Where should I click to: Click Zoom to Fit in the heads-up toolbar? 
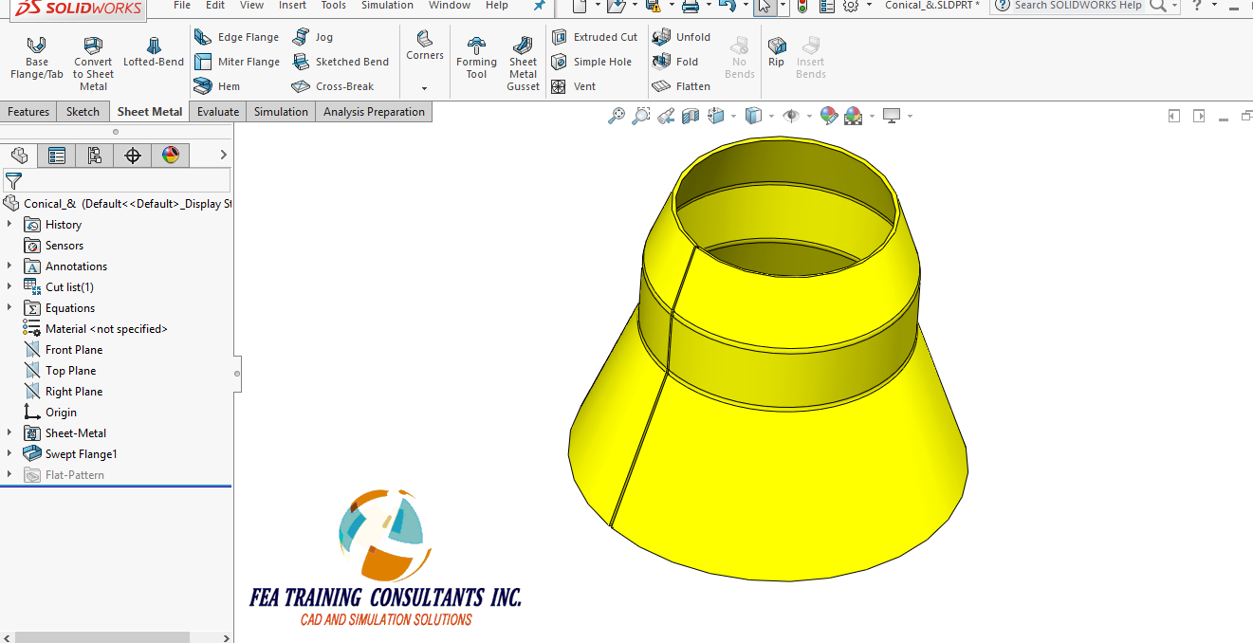(x=616, y=115)
